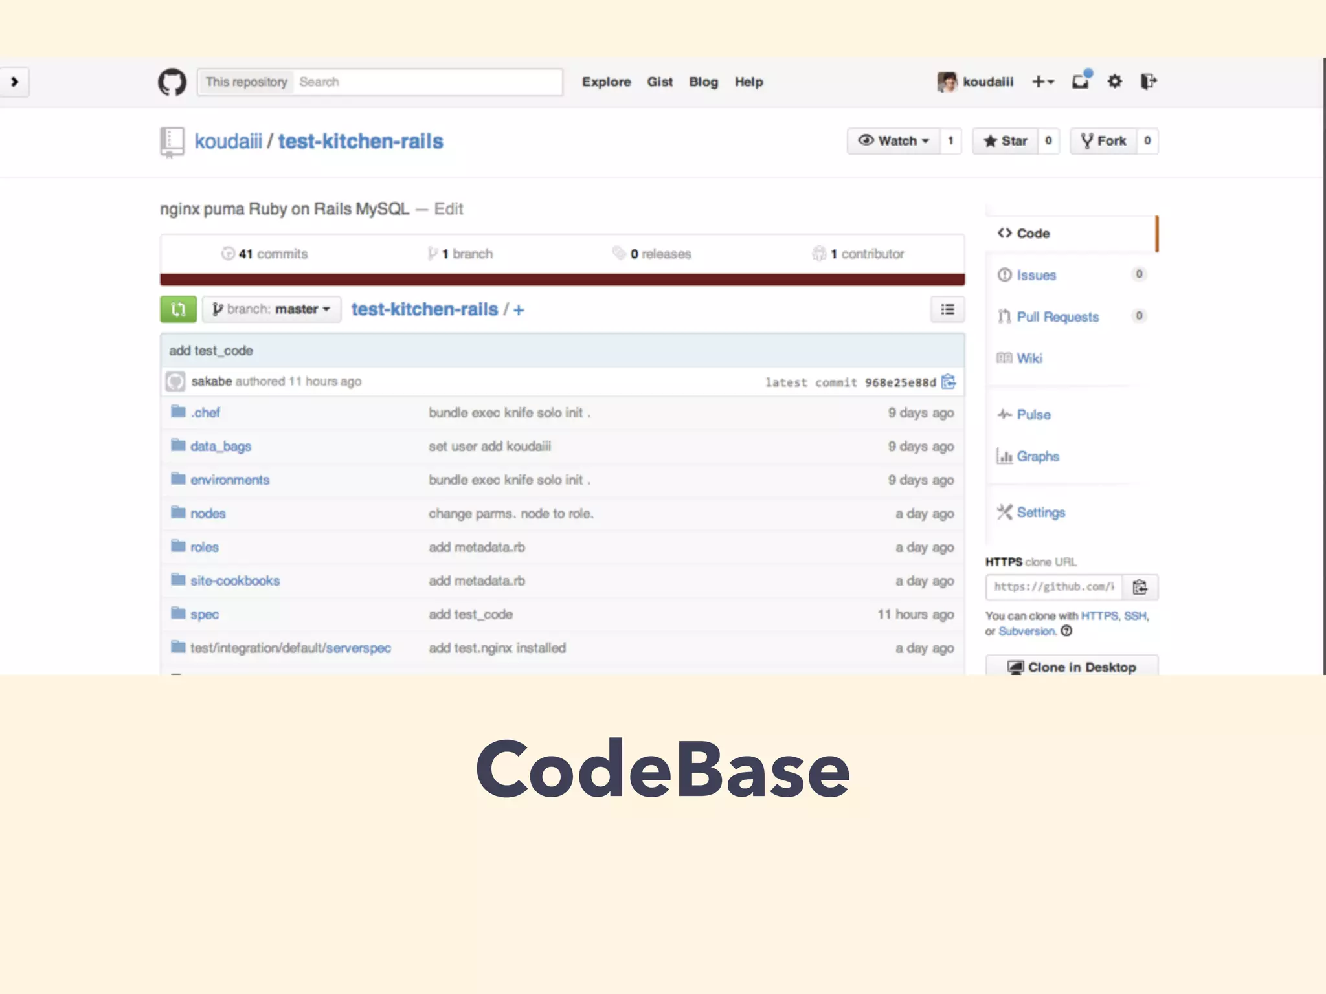This screenshot has height=994, width=1326.
Task: View the 41 commits history
Action: click(x=264, y=254)
